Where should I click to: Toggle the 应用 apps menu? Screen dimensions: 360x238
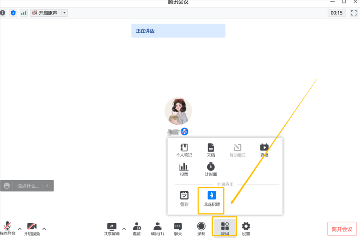click(225, 229)
